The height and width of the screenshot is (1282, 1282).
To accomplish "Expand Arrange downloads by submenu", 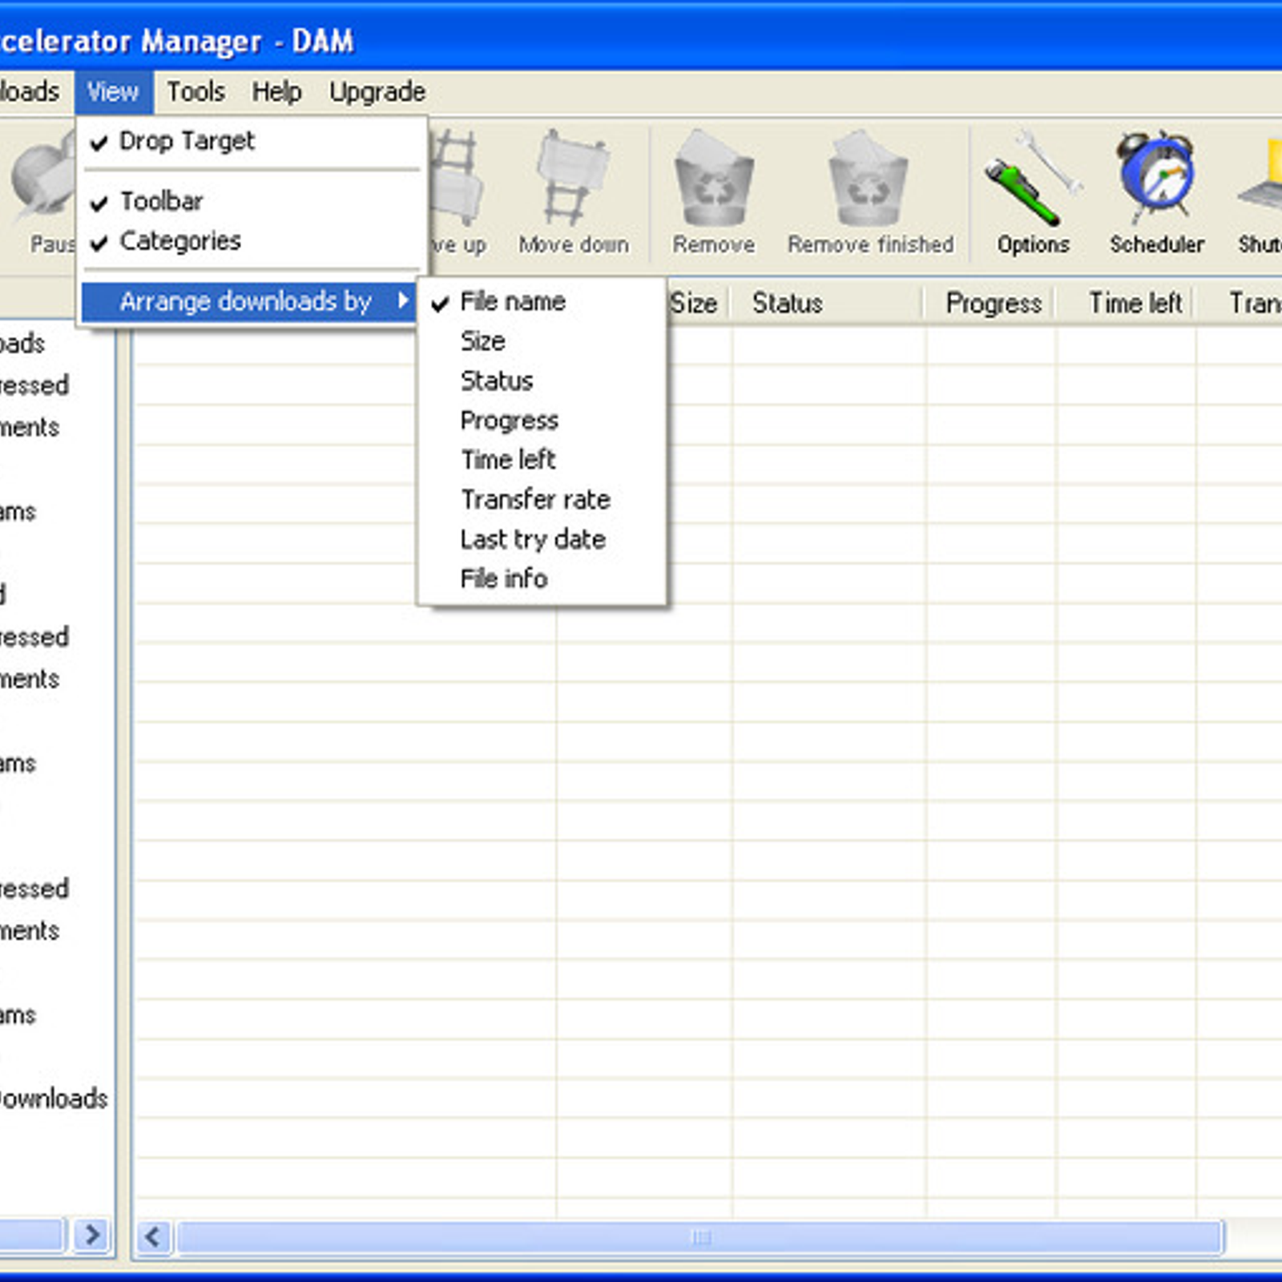I will tap(249, 301).
